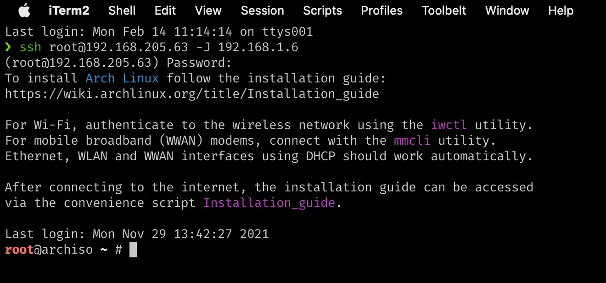The height and width of the screenshot is (283, 606).
Task: Open the Help menu
Action: [x=560, y=10]
